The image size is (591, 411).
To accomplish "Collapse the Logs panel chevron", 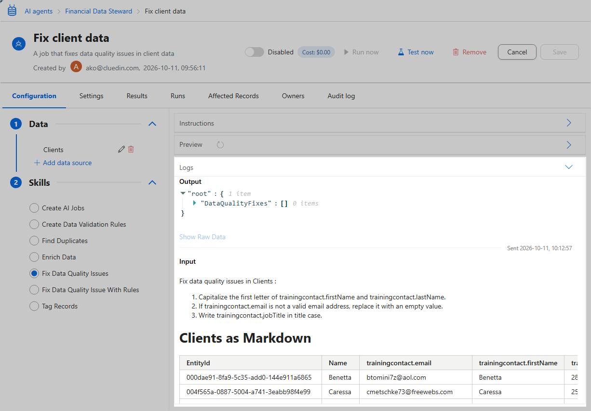I will click(x=569, y=167).
